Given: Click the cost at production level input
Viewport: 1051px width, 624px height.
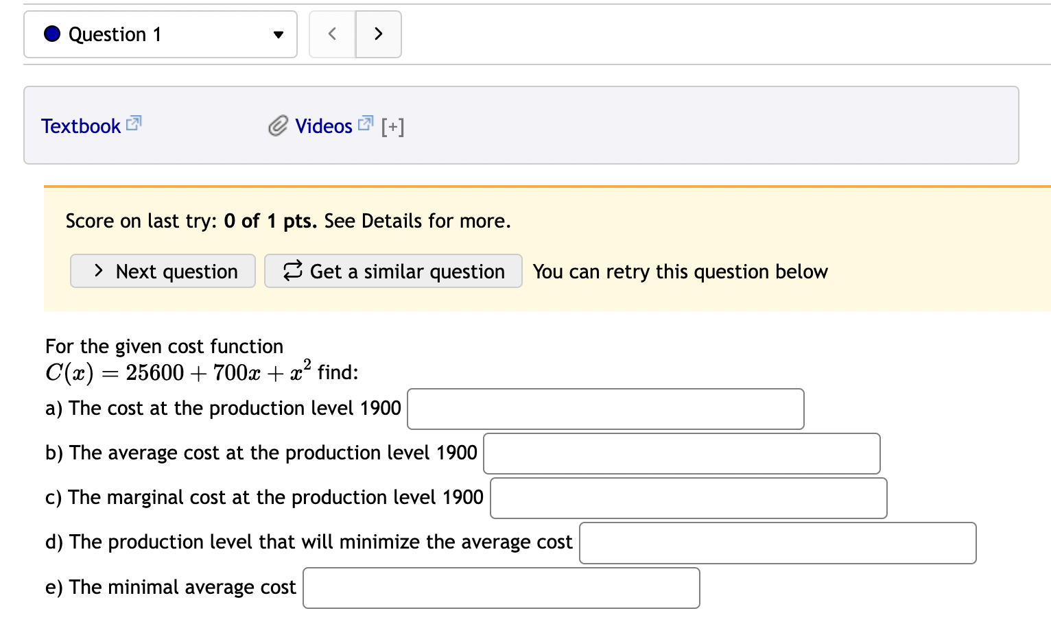Looking at the screenshot, I should (x=605, y=409).
